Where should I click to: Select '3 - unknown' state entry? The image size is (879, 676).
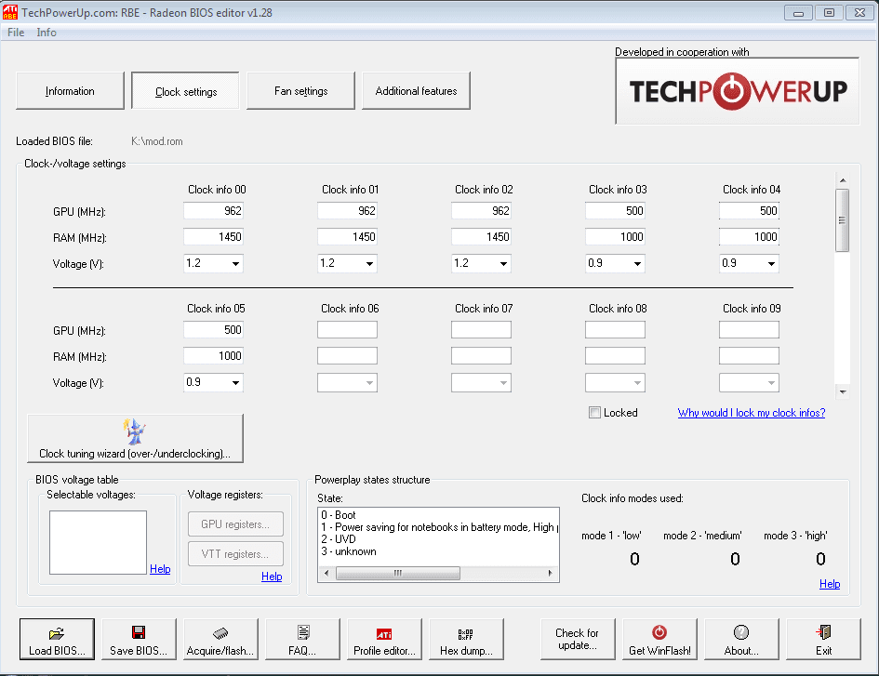point(349,551)
